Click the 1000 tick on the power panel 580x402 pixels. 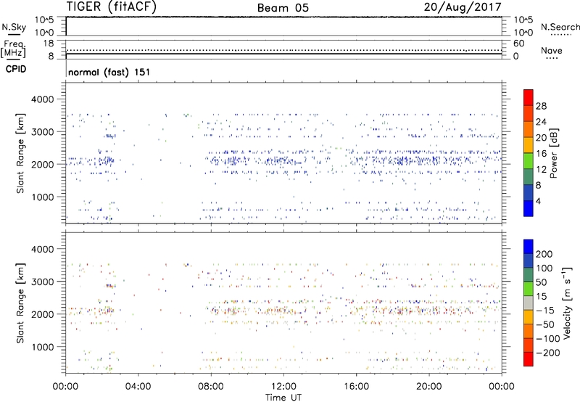pyautogui.click(x=42, y=197)
